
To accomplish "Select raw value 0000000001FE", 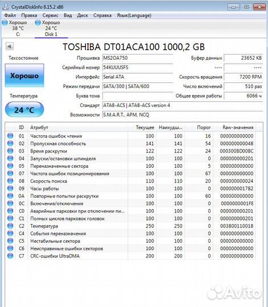I will point(237,204).
